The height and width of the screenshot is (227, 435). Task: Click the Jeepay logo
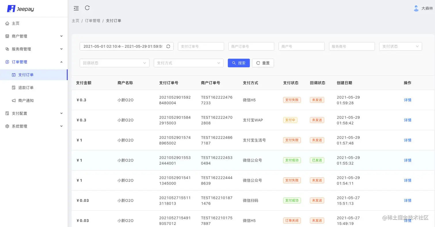pos(20,9)
